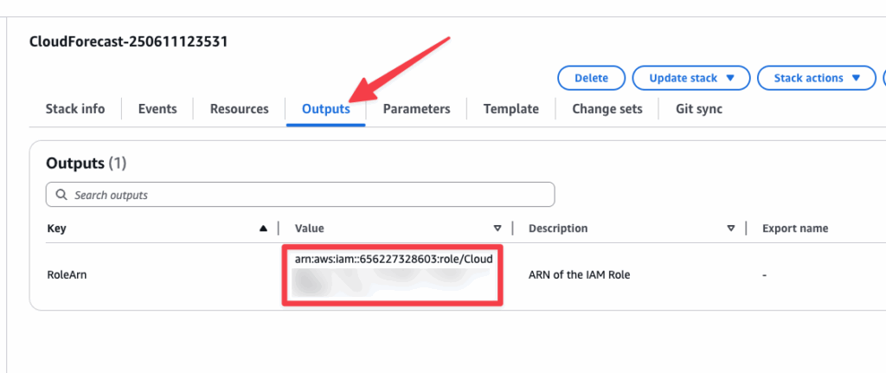The height and width of the screenshot is (373, 886).
Task: Open the Update stack dropdown arrow
Action: tap(730, 78)
